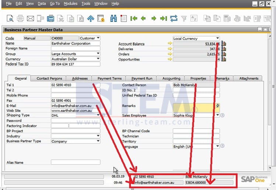Open Orders chart icon

point(224,54)
